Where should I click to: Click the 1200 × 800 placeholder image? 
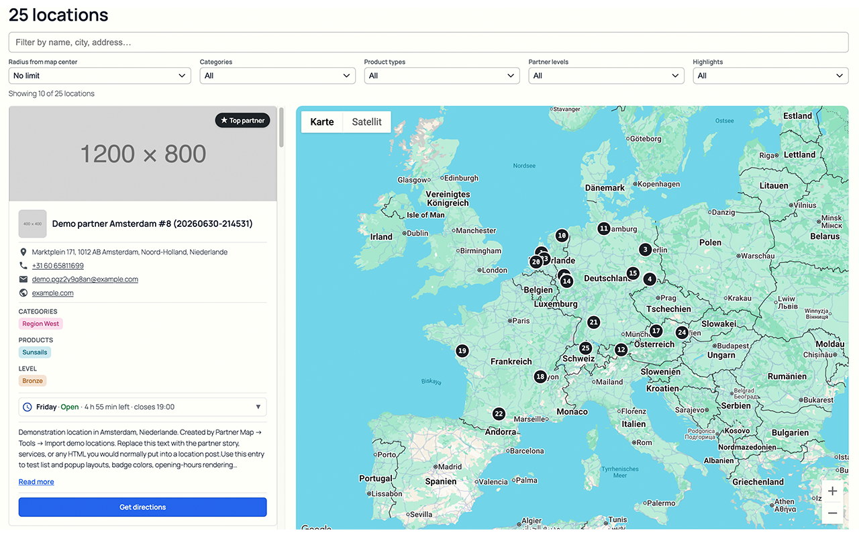coord(143,154)
